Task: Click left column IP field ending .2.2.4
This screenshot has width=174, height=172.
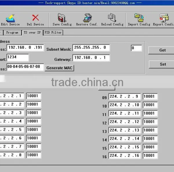Action: point(12,121)
